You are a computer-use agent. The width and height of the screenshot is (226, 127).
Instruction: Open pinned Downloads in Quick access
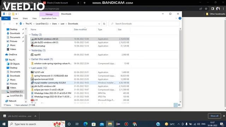(15, 33)
